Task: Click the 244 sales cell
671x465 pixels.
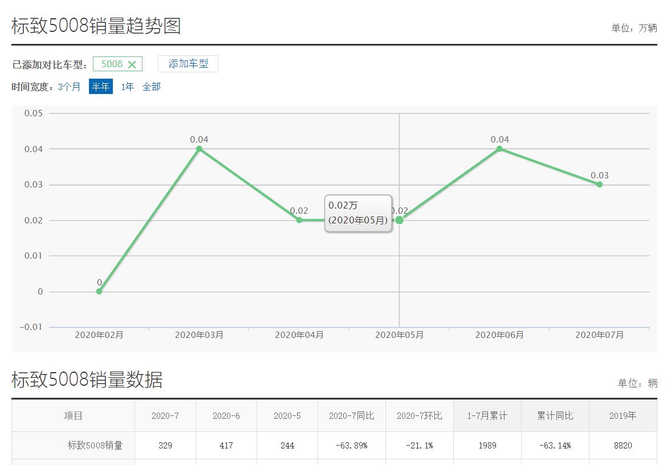Action: (287, 445)
